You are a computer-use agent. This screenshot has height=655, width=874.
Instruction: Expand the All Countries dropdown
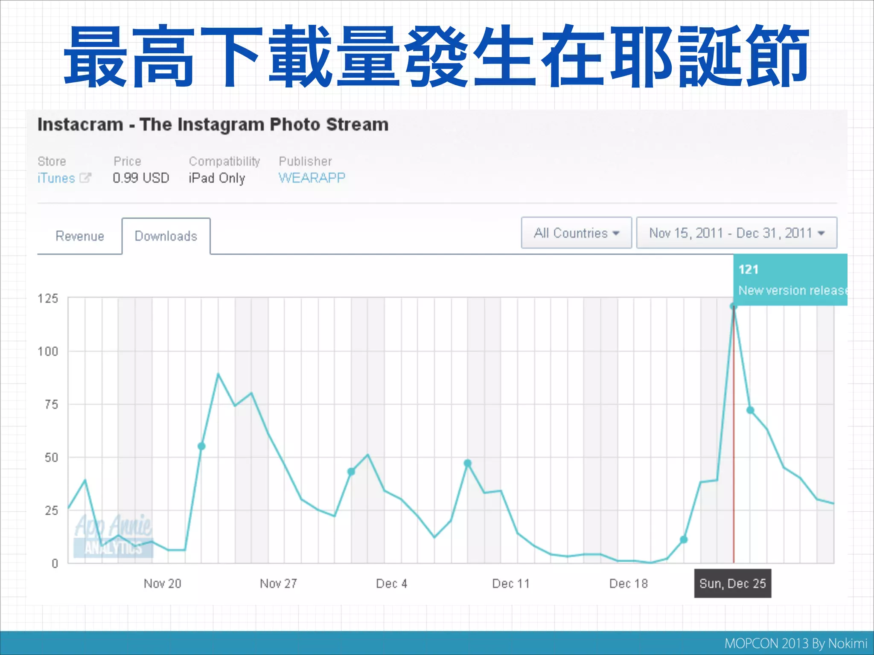[x=576, y=233]
